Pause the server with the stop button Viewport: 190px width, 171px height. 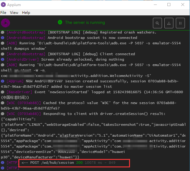(180, 23)
